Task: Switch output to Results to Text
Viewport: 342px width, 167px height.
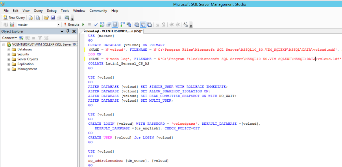Action: pos(137,24)
